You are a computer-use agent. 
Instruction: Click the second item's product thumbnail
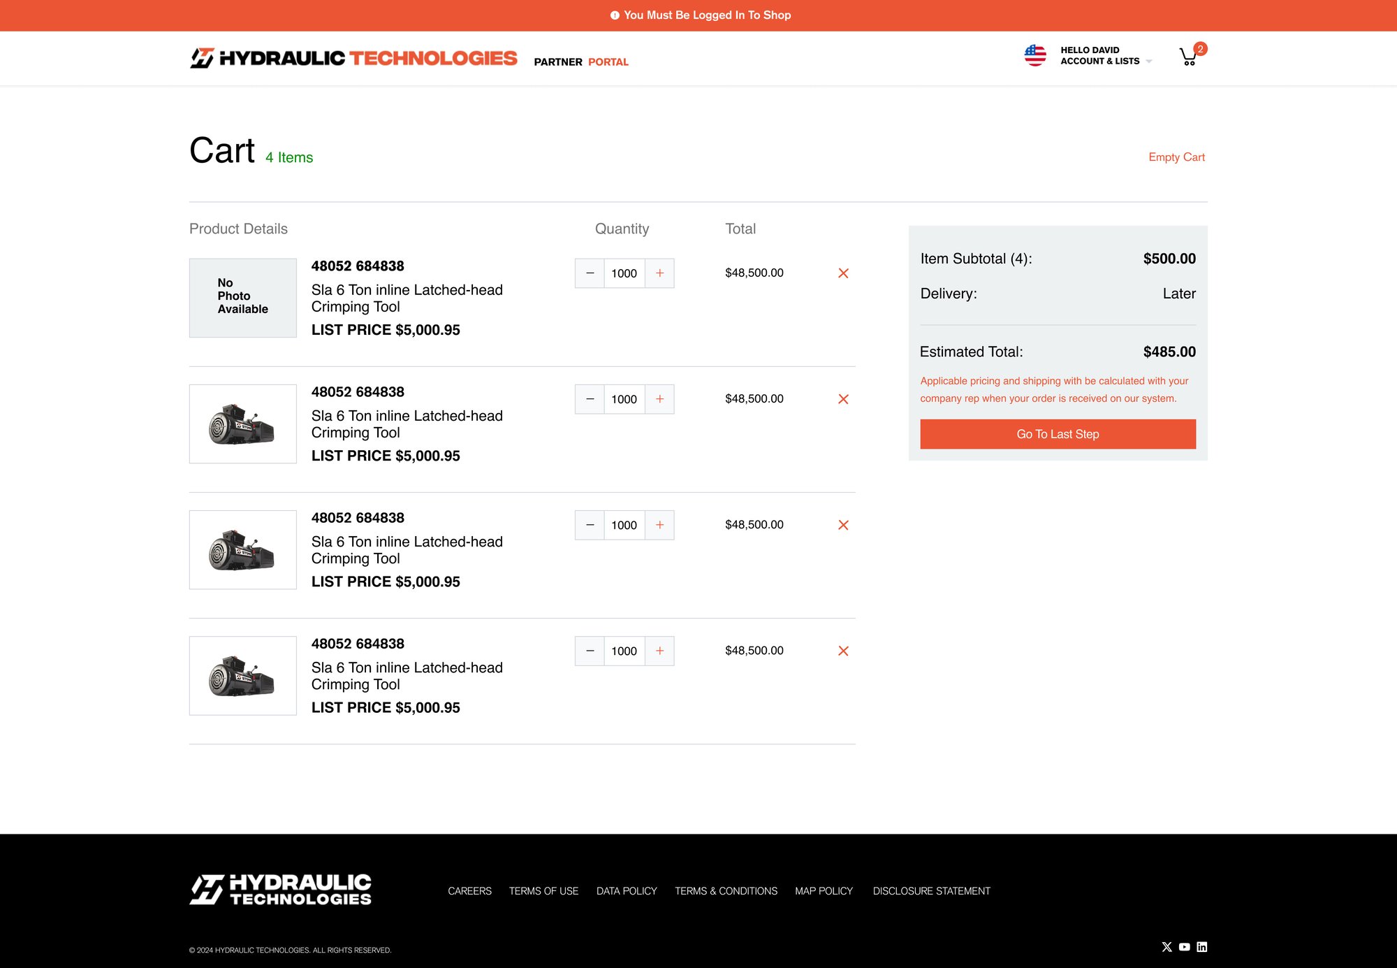click(242, 424)
